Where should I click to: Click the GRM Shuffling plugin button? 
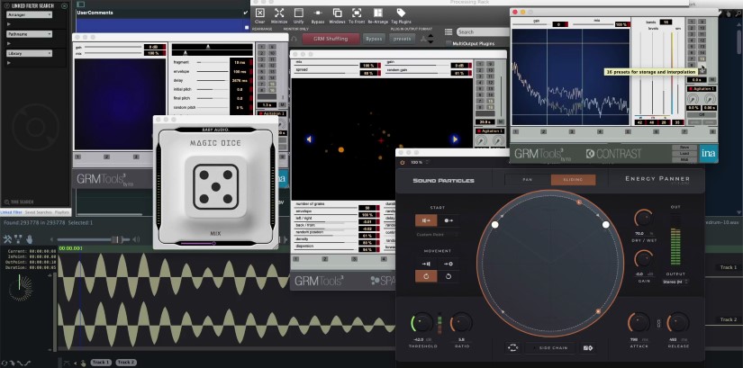click(331, 39)
